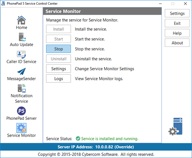Select the Notification Service icon

tap(22, 88)
